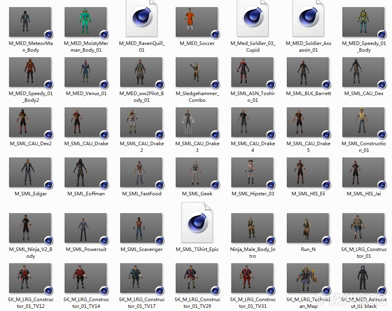Select the white M_SML_CAU_Drake3 thumbnail
Image resolution: width=392 pixels, height=311 pixels.
[197, 122]
